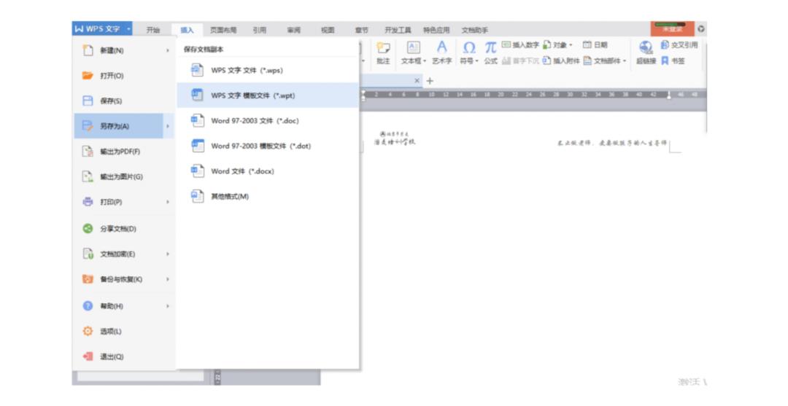Expand the 打印(P) submenu arrow
788x406 pixels.
[x=168, y=202]
